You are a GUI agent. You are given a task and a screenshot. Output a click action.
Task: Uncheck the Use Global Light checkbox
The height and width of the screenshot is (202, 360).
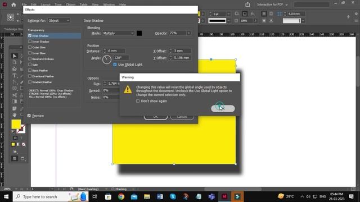(x=115, y=65)
